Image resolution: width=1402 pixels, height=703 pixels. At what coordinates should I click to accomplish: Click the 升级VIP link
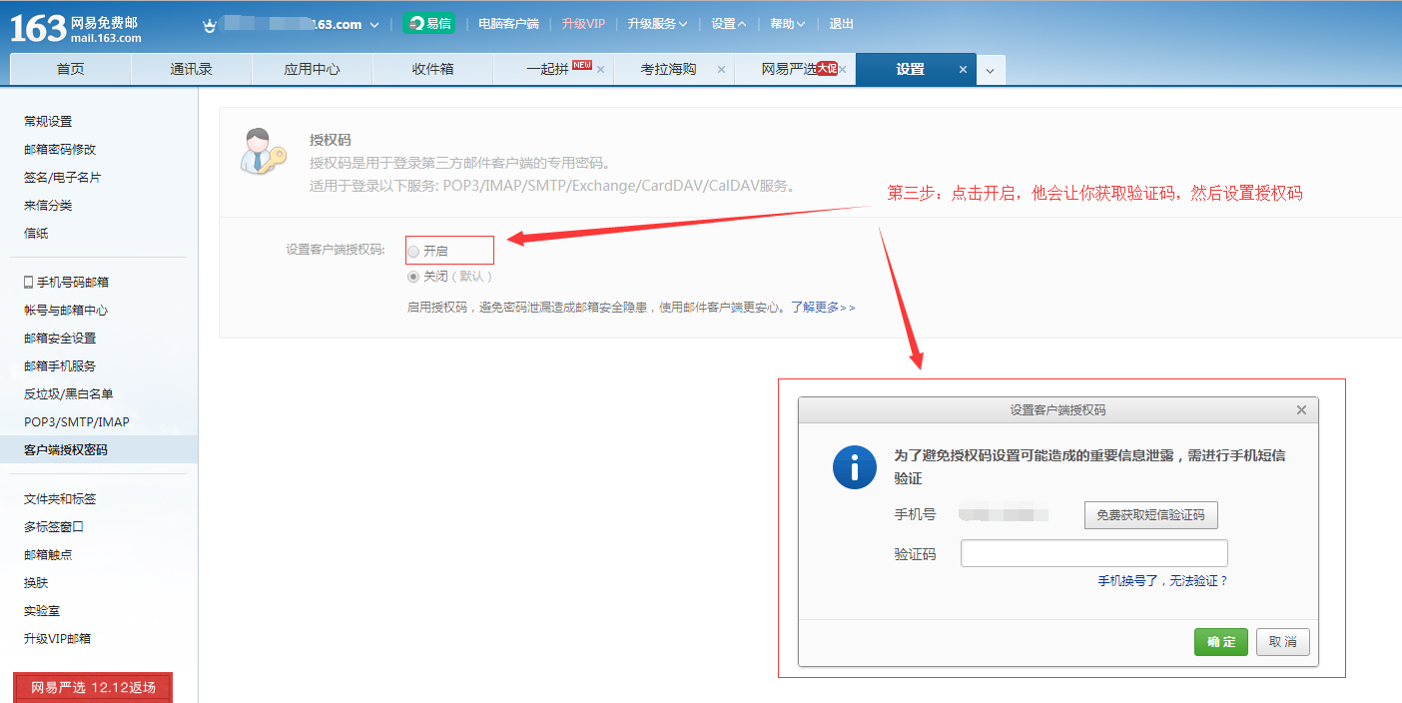[583, 23]
